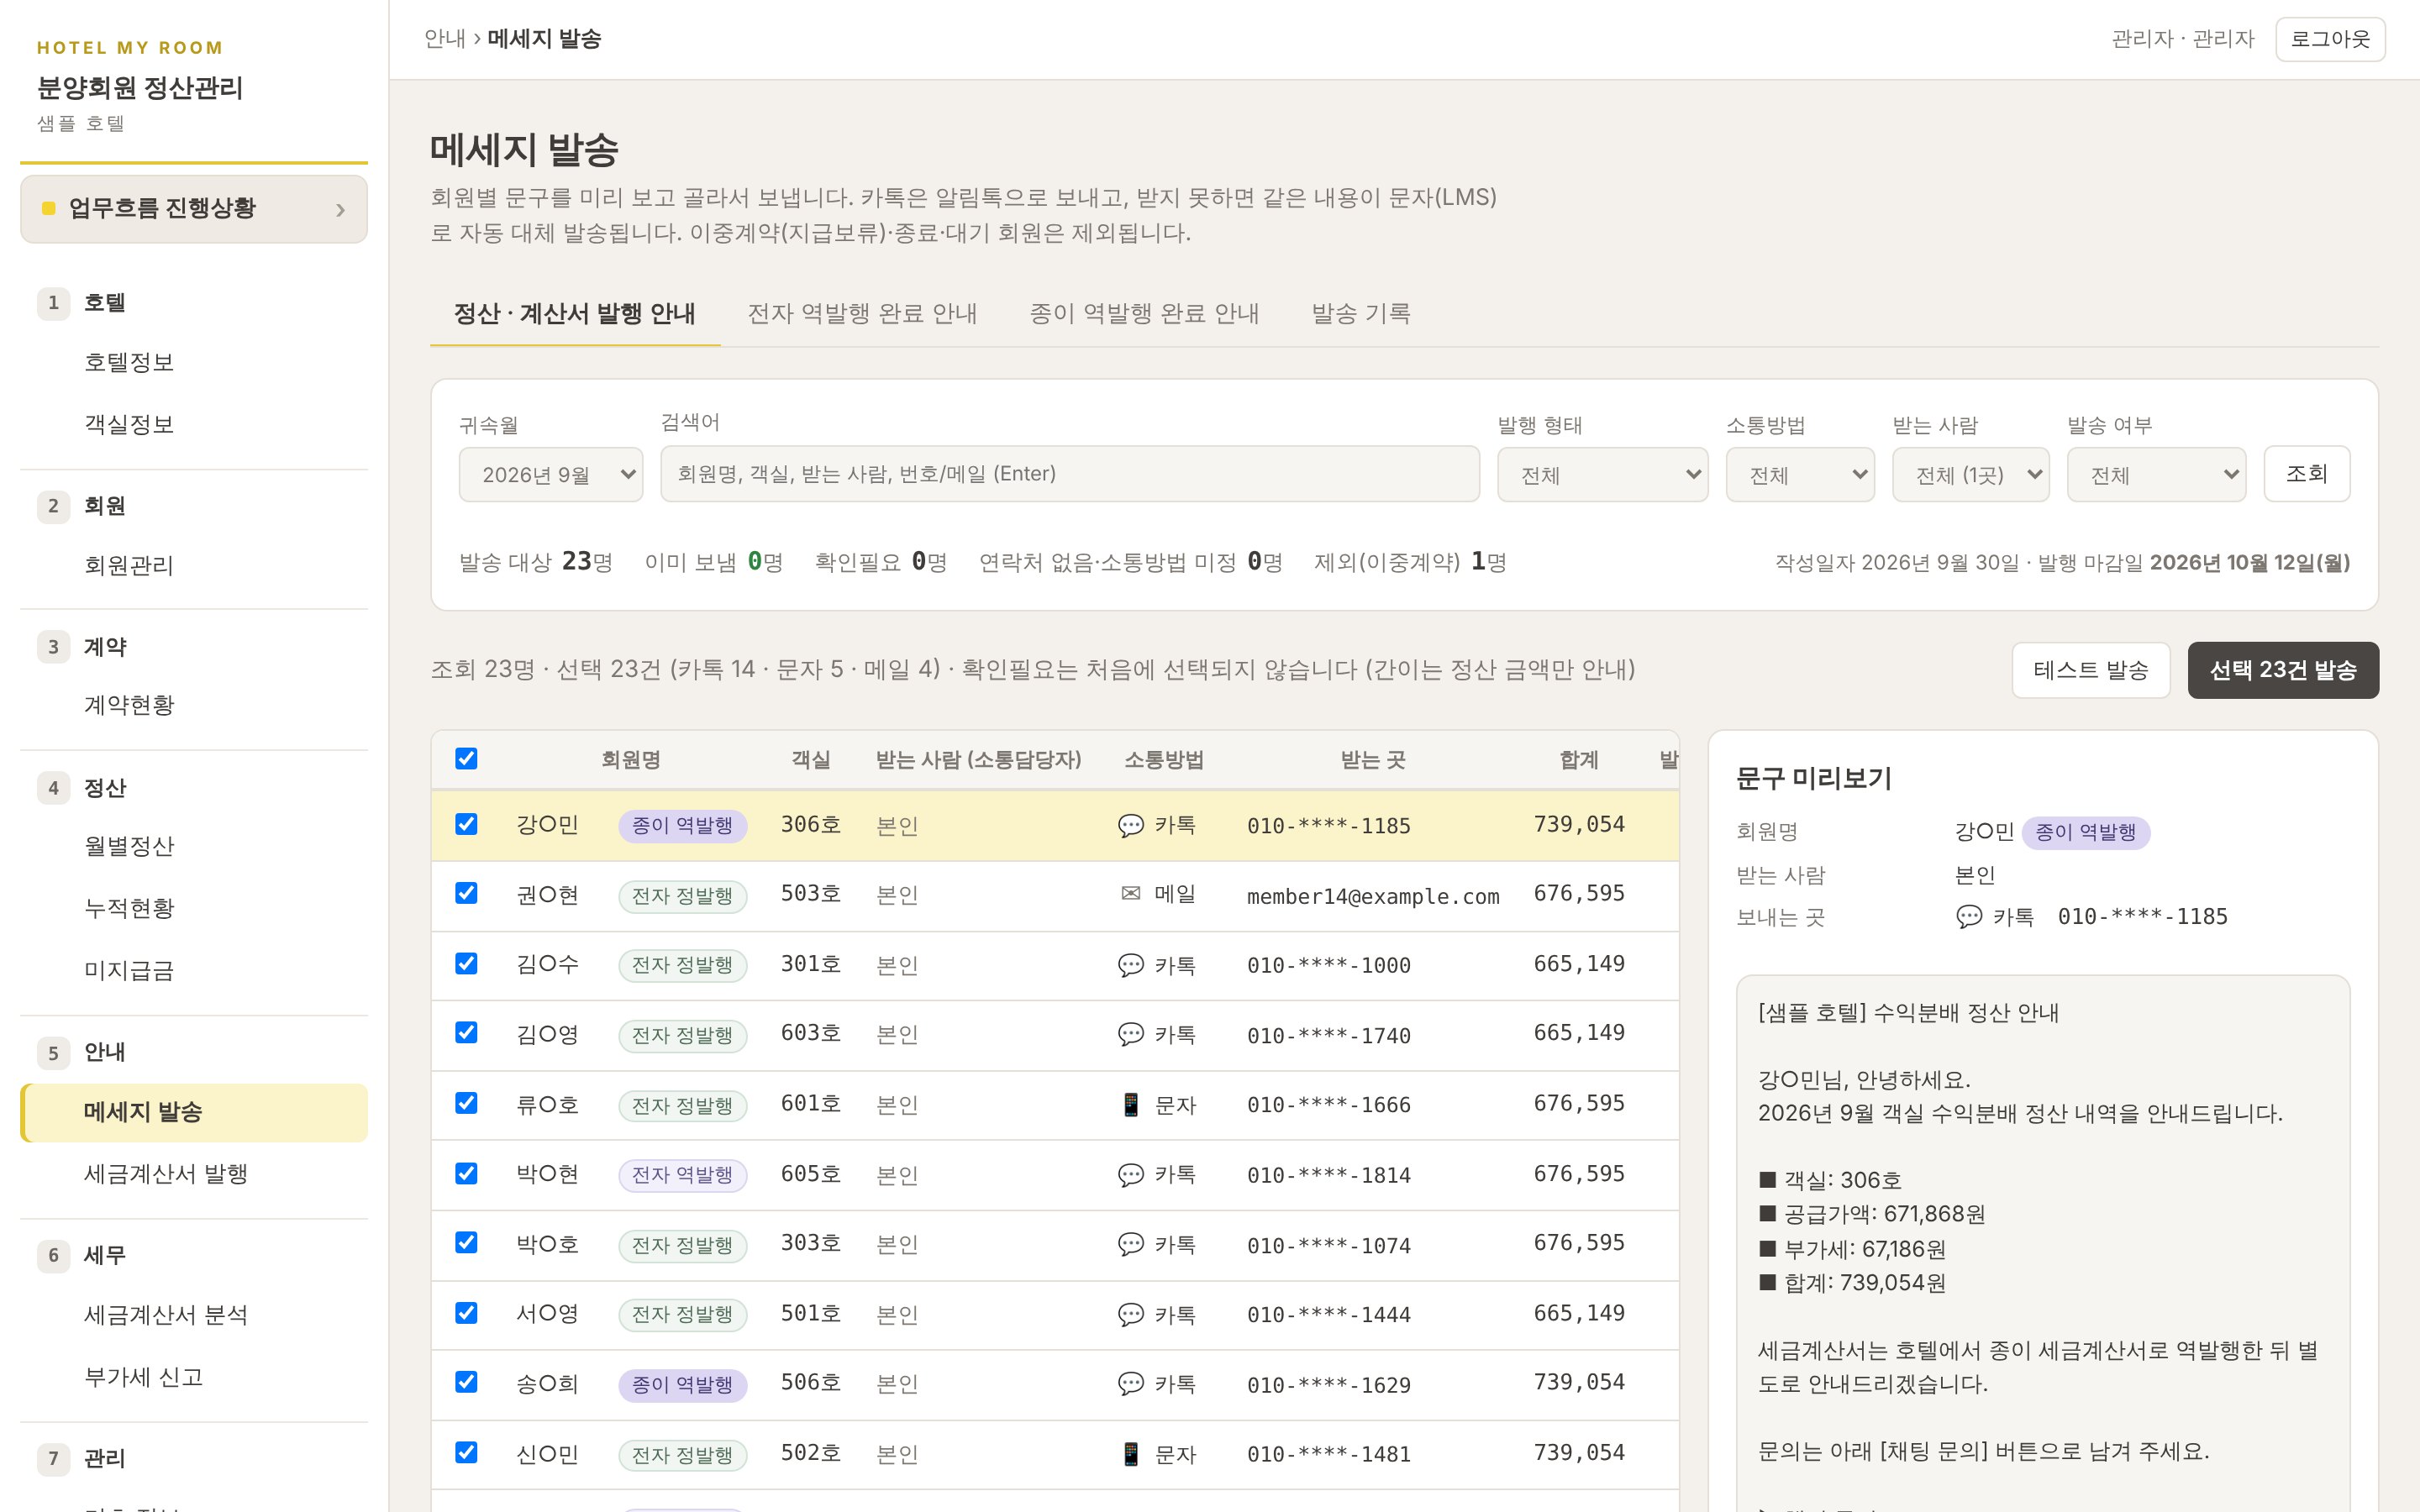Open the 발송 기록 tab
Viewport: 2420px width, 1512px height.
[1360, 313]
